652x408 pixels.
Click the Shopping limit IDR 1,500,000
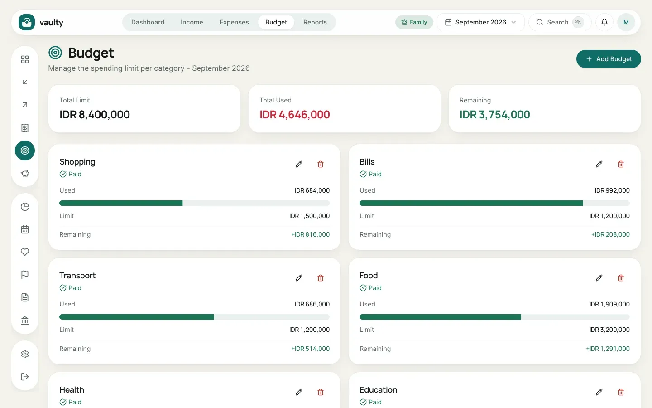click(310, 216)
